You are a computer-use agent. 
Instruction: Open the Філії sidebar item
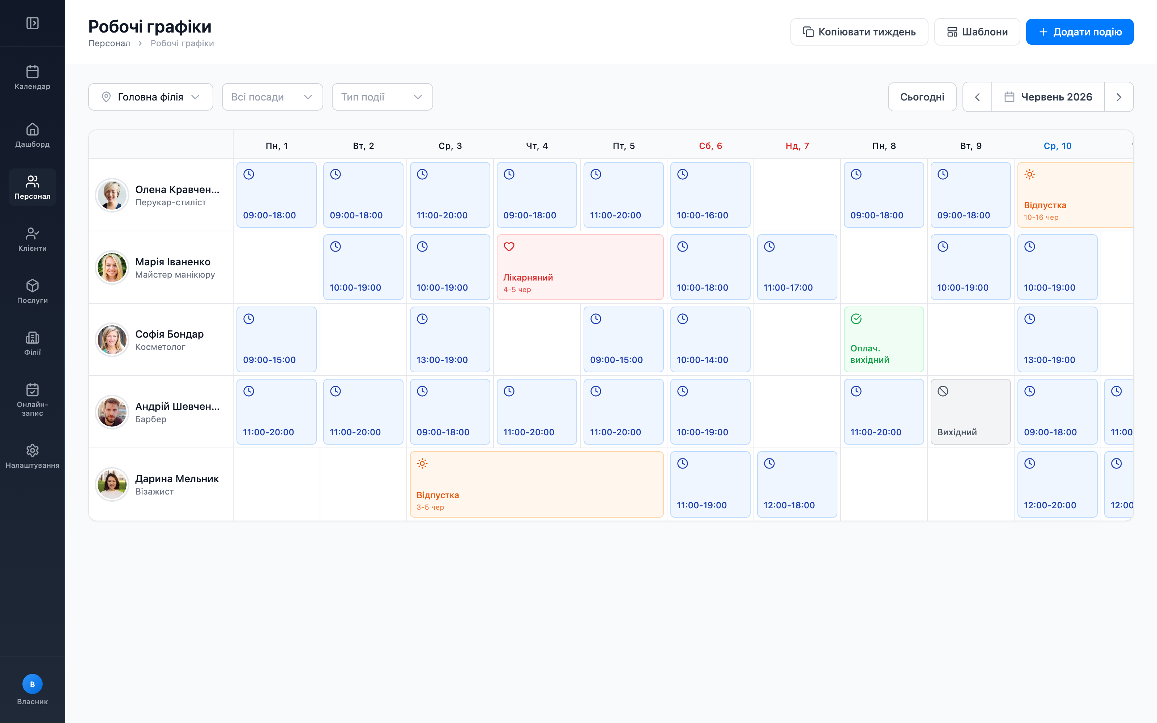[x=33, y=344]
